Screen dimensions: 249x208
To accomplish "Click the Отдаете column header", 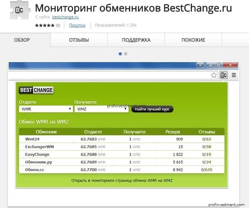I will (93, 132).
